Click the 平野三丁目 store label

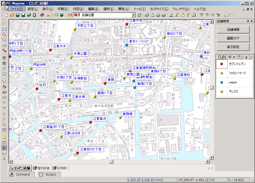(85, 26)
